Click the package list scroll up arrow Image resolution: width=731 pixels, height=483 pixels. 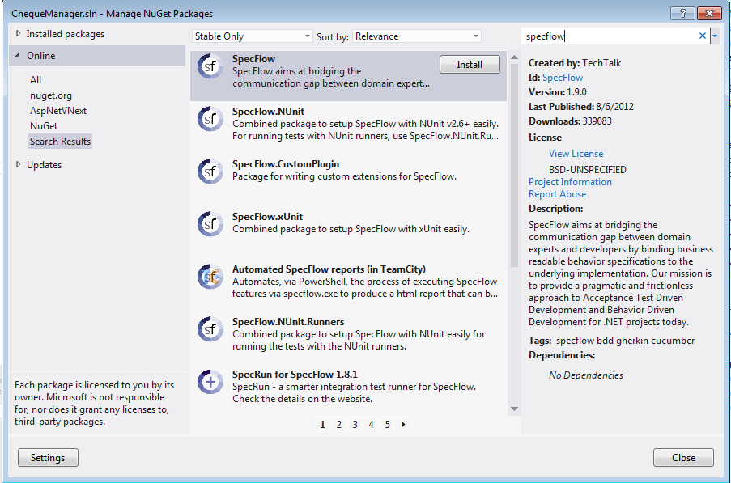515,57
